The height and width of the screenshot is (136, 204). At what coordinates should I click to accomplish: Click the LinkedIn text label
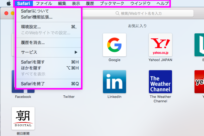(x=114, y=97)
